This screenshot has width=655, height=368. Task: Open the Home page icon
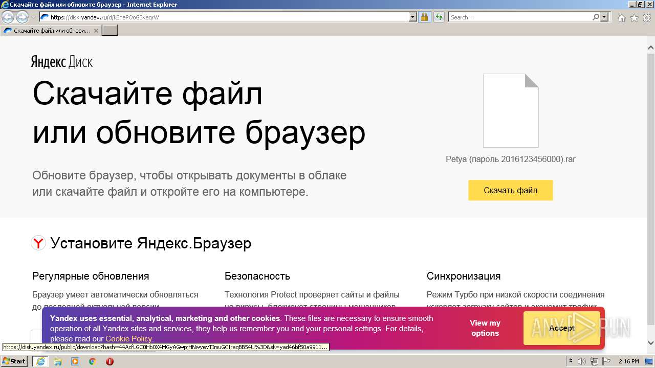[621, 18]
